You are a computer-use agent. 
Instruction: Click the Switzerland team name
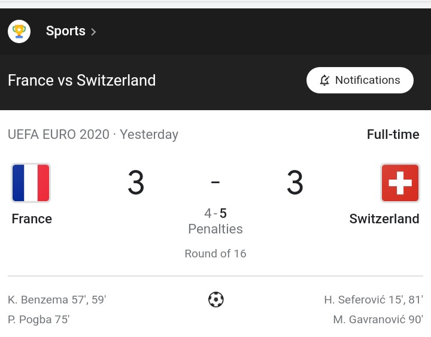pos(384,219)
